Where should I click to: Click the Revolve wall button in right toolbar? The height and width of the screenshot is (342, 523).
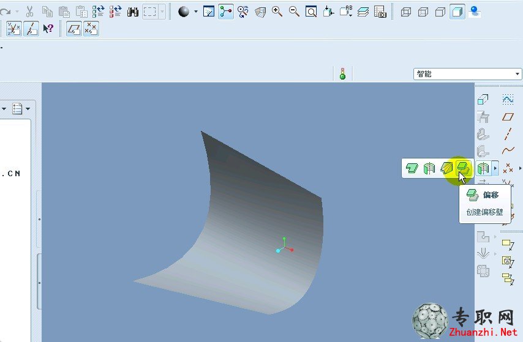tap(483, 168)
